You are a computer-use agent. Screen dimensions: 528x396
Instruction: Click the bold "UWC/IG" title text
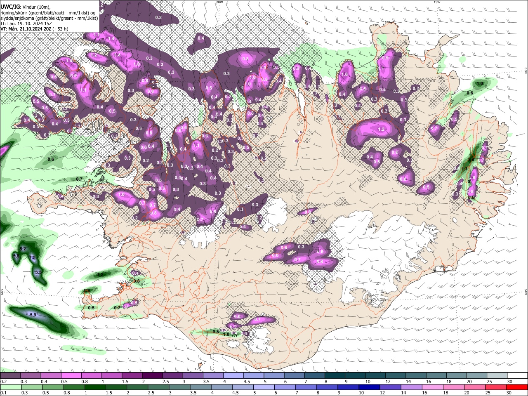click(9, 6)
